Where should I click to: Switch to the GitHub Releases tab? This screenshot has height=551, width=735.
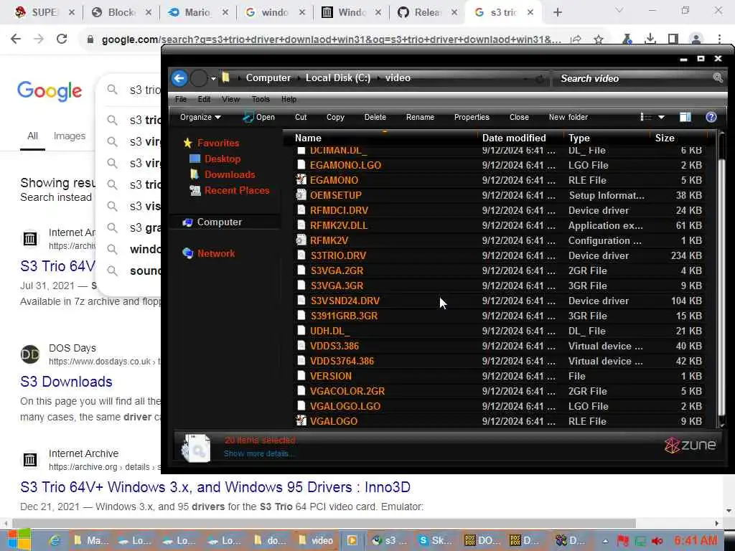(x=426, y=12)
